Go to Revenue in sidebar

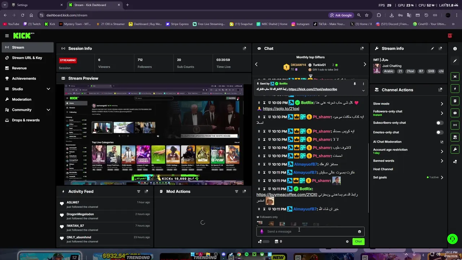click(x=27, y=68)
